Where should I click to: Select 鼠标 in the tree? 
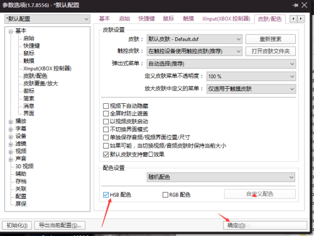[x=29, y=53]
